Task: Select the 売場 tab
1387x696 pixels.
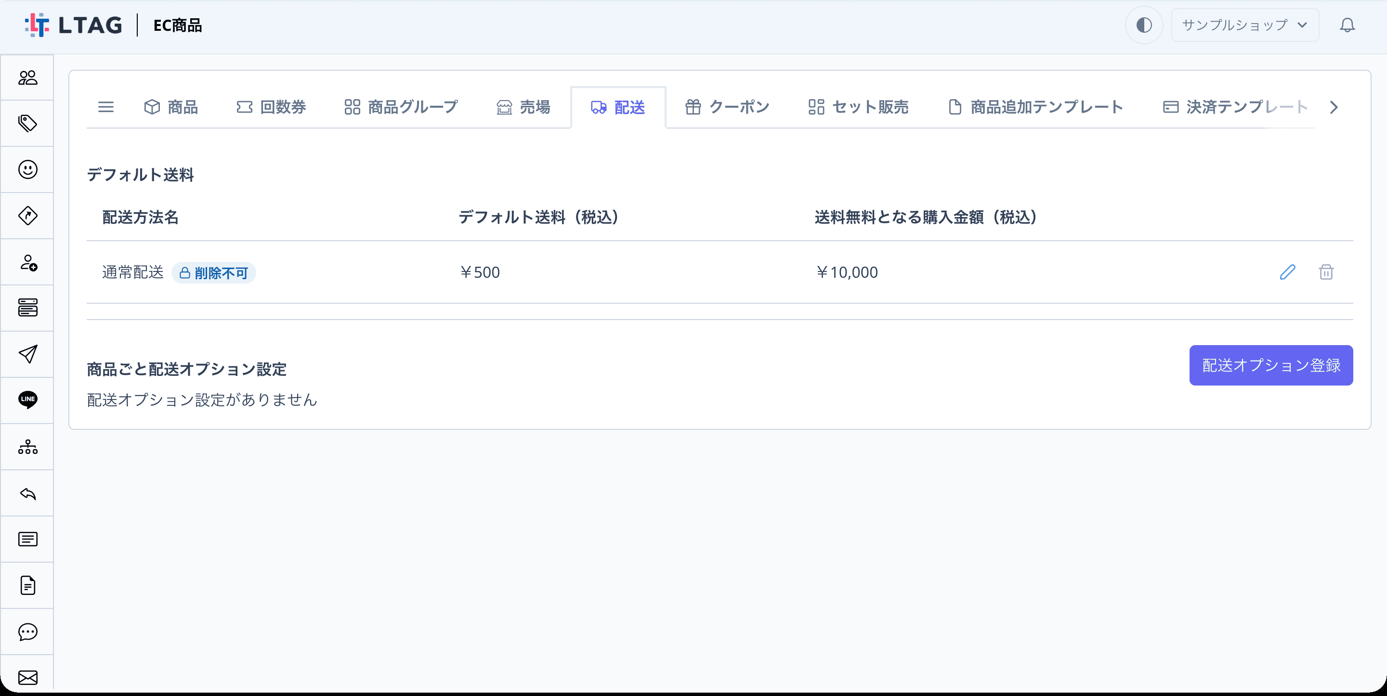Action: tap(523, 107)
